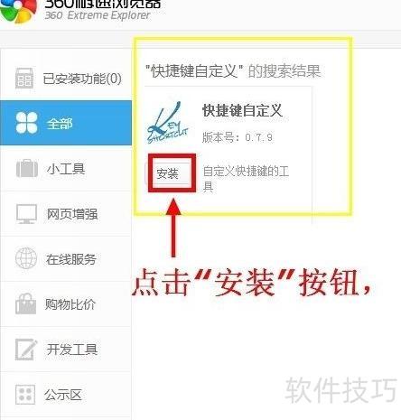Click the 安装 install button
The width and height of the screenshot is (401, 420).
pos(169,173)
